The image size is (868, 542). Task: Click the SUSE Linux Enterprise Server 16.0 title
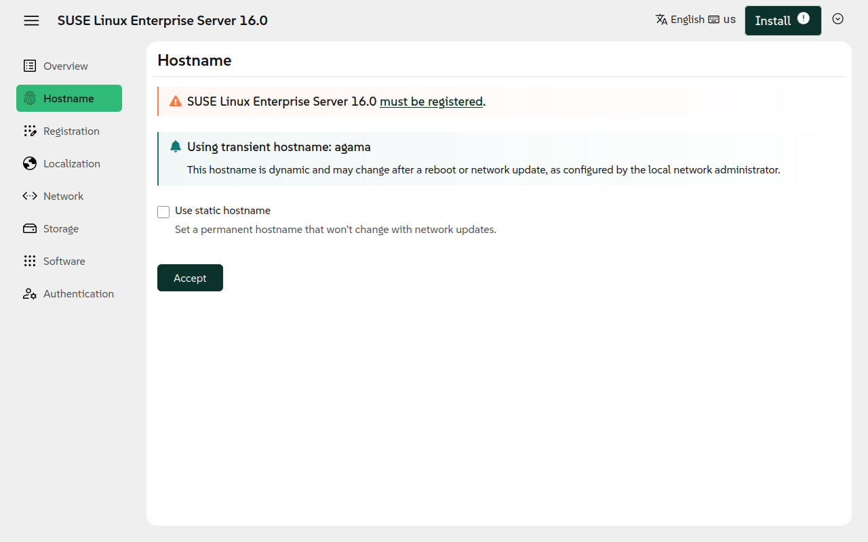(x=163, y=20)
